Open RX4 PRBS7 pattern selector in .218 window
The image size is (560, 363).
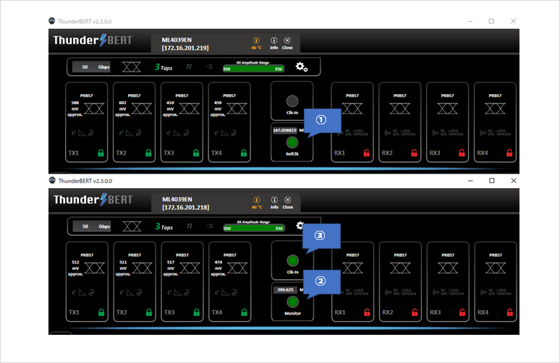(496, 255)
